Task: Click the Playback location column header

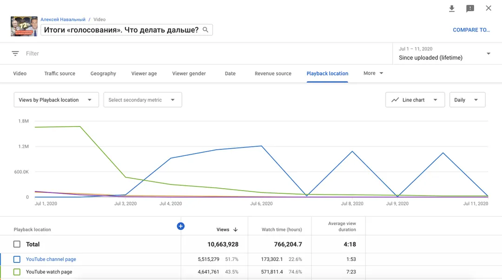Action: click(x=33, y=229)
